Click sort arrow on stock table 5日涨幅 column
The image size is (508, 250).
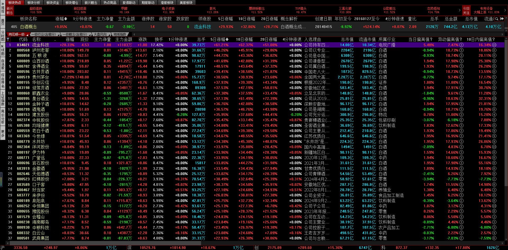227,40
